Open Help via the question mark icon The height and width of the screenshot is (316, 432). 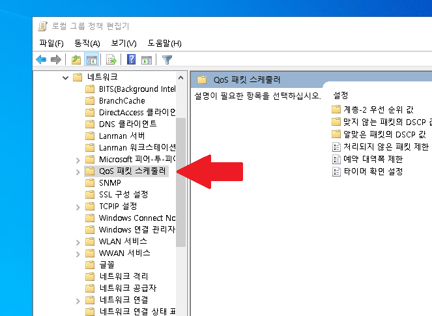click(132, 59)
